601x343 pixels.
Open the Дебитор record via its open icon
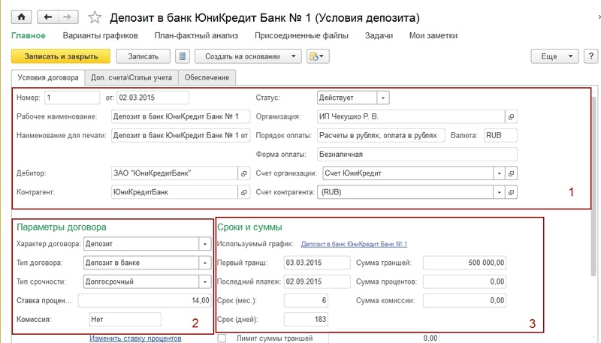(243, 173)
